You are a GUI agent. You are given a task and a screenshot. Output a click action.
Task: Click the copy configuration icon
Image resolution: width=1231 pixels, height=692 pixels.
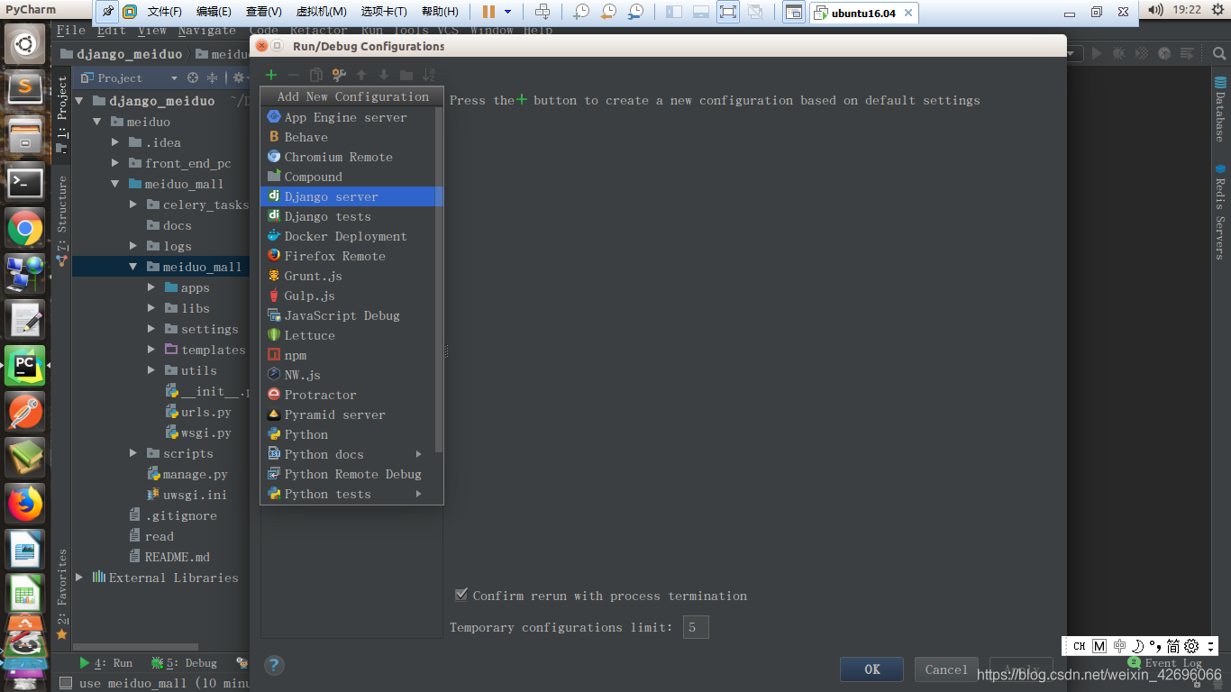pos(315,75)
